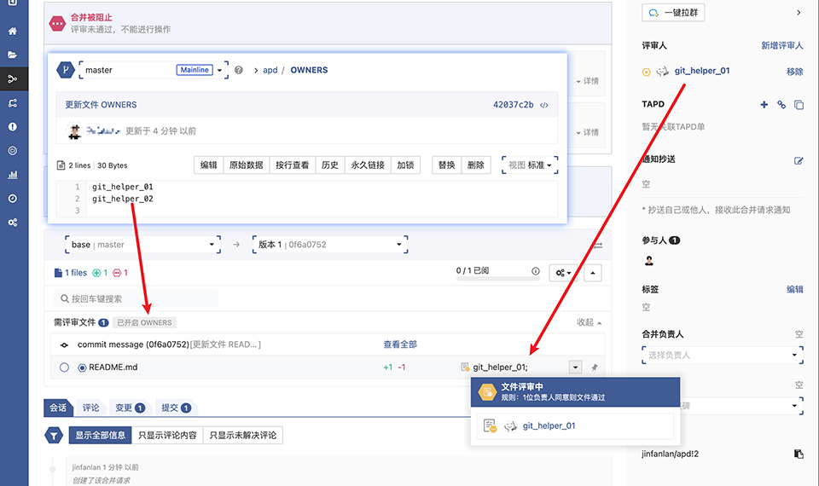Click the 原始数据 button

(246, 165)
